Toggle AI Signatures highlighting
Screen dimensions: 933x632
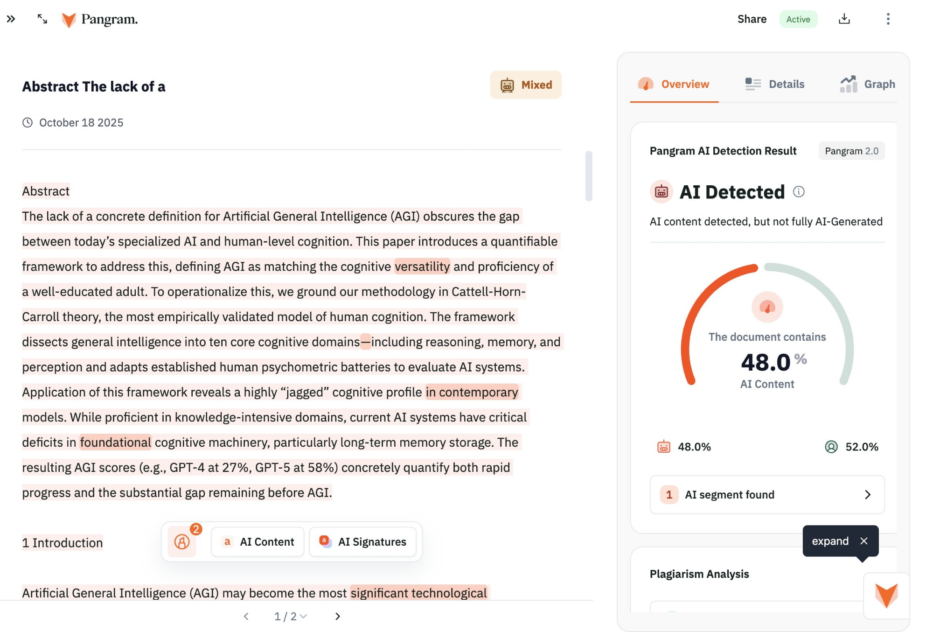point(363,542)
